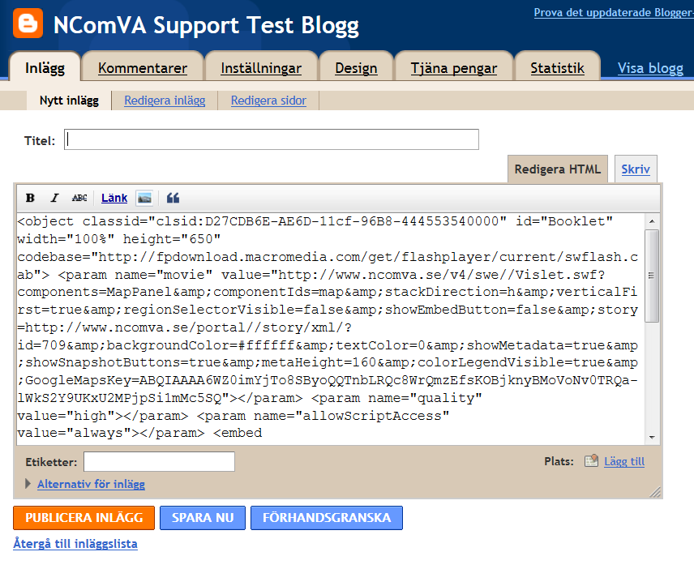Insert blockquote with quote marks icon

(173, 198)
